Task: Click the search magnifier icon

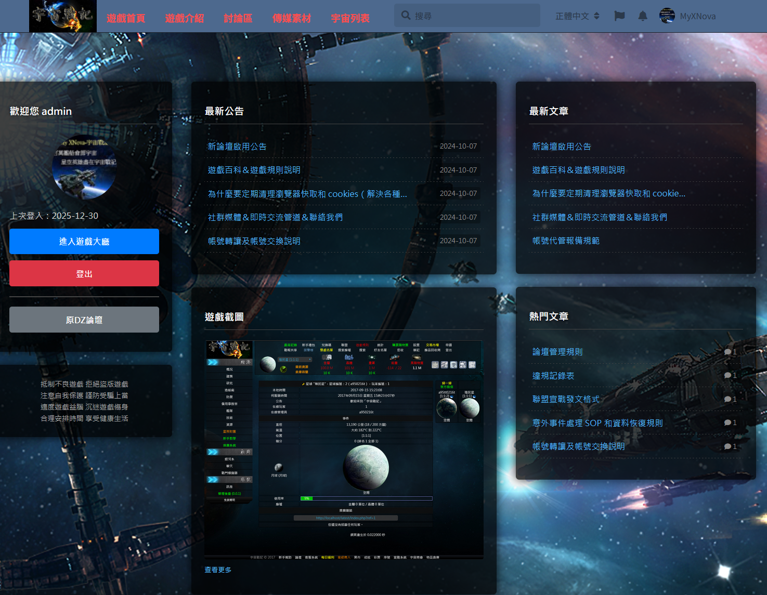Action: point(406,15)
